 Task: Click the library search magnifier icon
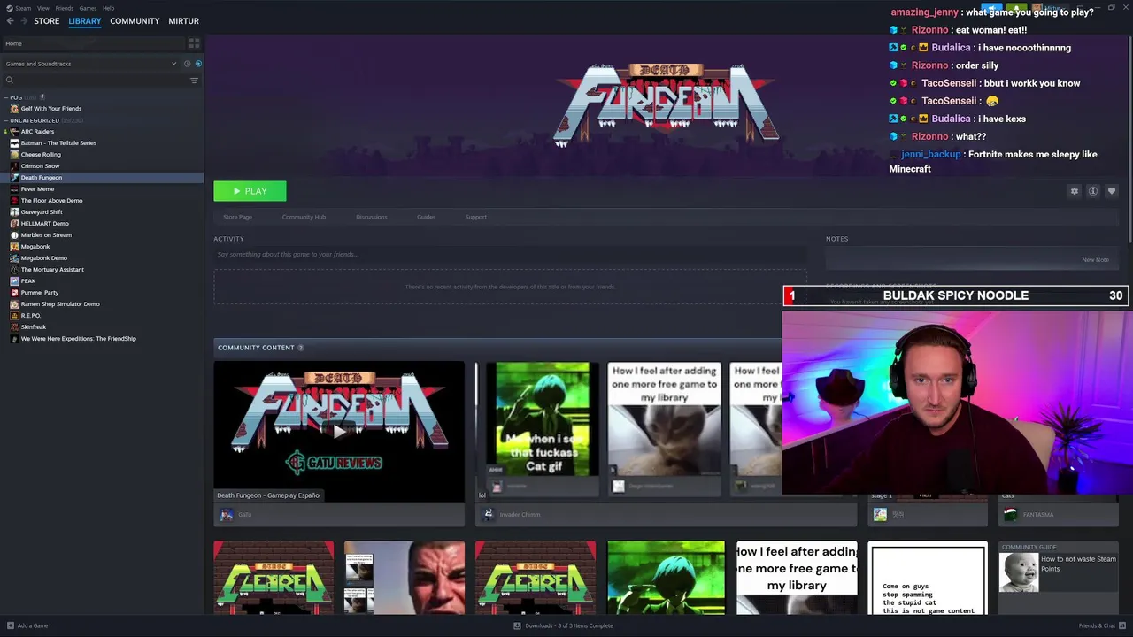(10, 81)
